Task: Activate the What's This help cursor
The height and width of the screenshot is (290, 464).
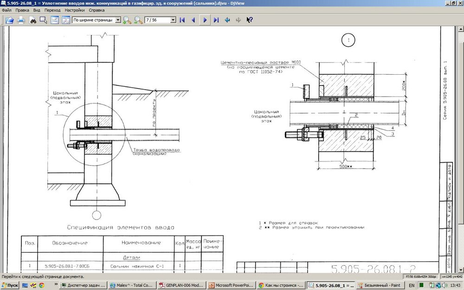Action: (x=250, y=20)
